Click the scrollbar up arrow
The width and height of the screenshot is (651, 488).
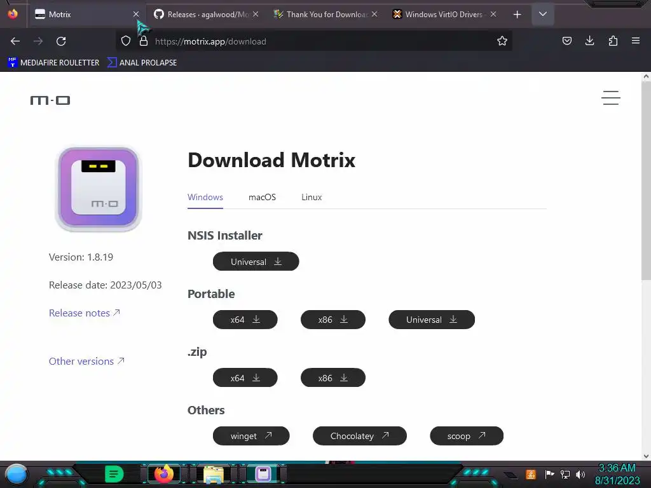click(646, 76)
